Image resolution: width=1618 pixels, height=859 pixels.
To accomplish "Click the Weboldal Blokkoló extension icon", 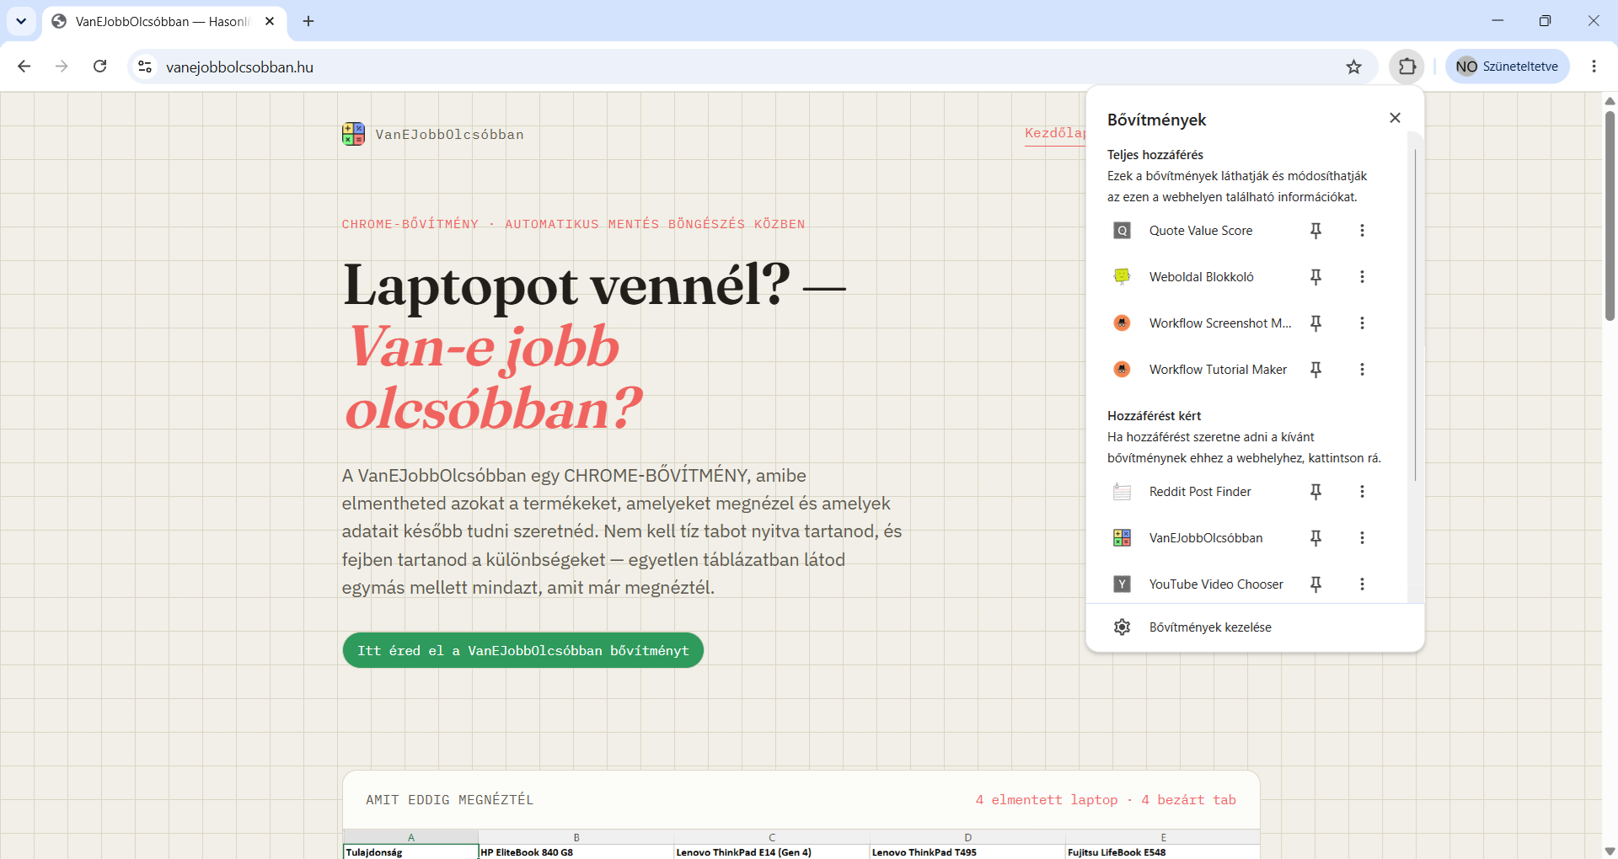I will [x=1122, y=277].
